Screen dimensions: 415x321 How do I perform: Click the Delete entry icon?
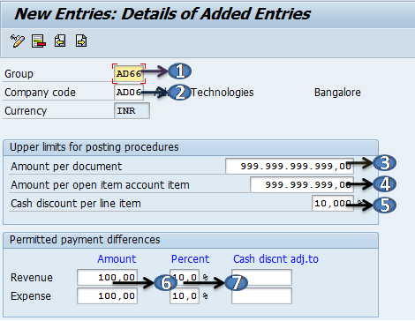pyautogui.click(x=39, y=41)
